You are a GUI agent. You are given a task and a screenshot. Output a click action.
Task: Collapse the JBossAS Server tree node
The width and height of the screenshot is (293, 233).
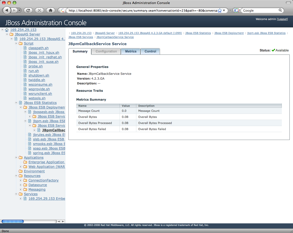(x=7, y=34)
